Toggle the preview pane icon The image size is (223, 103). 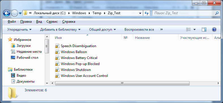click(x=204, y=30)
